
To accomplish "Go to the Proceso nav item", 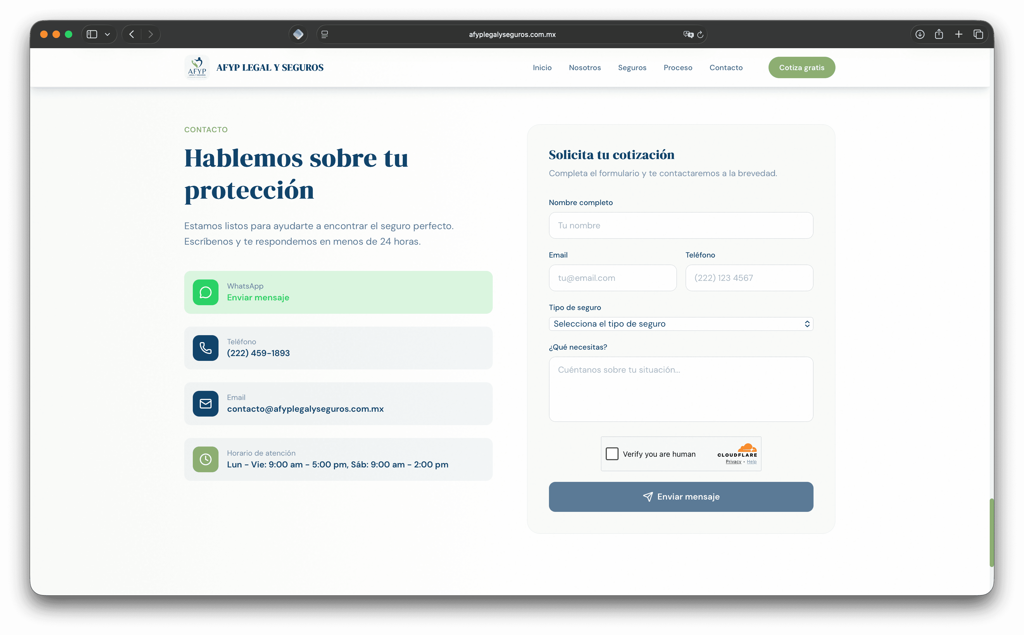I will (678, 68).
